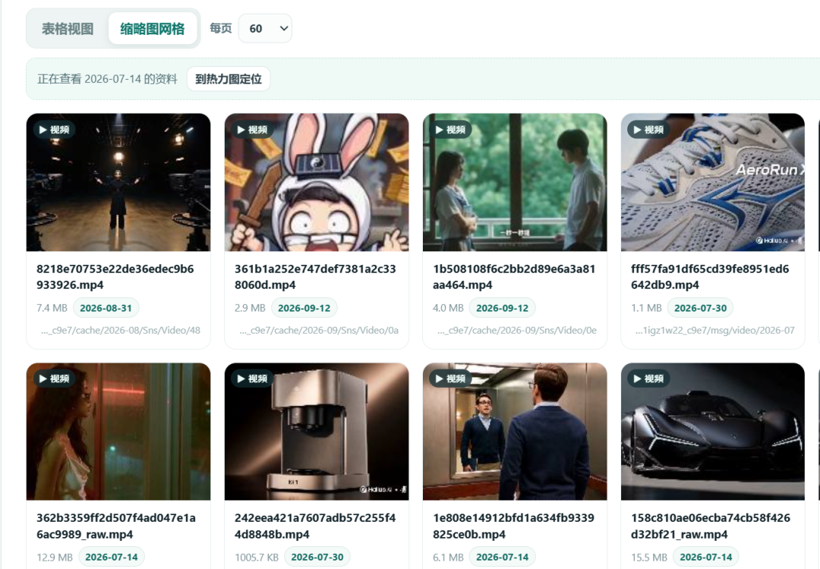This screenshot has width=820, height=569.
Task: Click 2026-09-12 tag on the 361b1a252e card
Action: click(304, 308)
